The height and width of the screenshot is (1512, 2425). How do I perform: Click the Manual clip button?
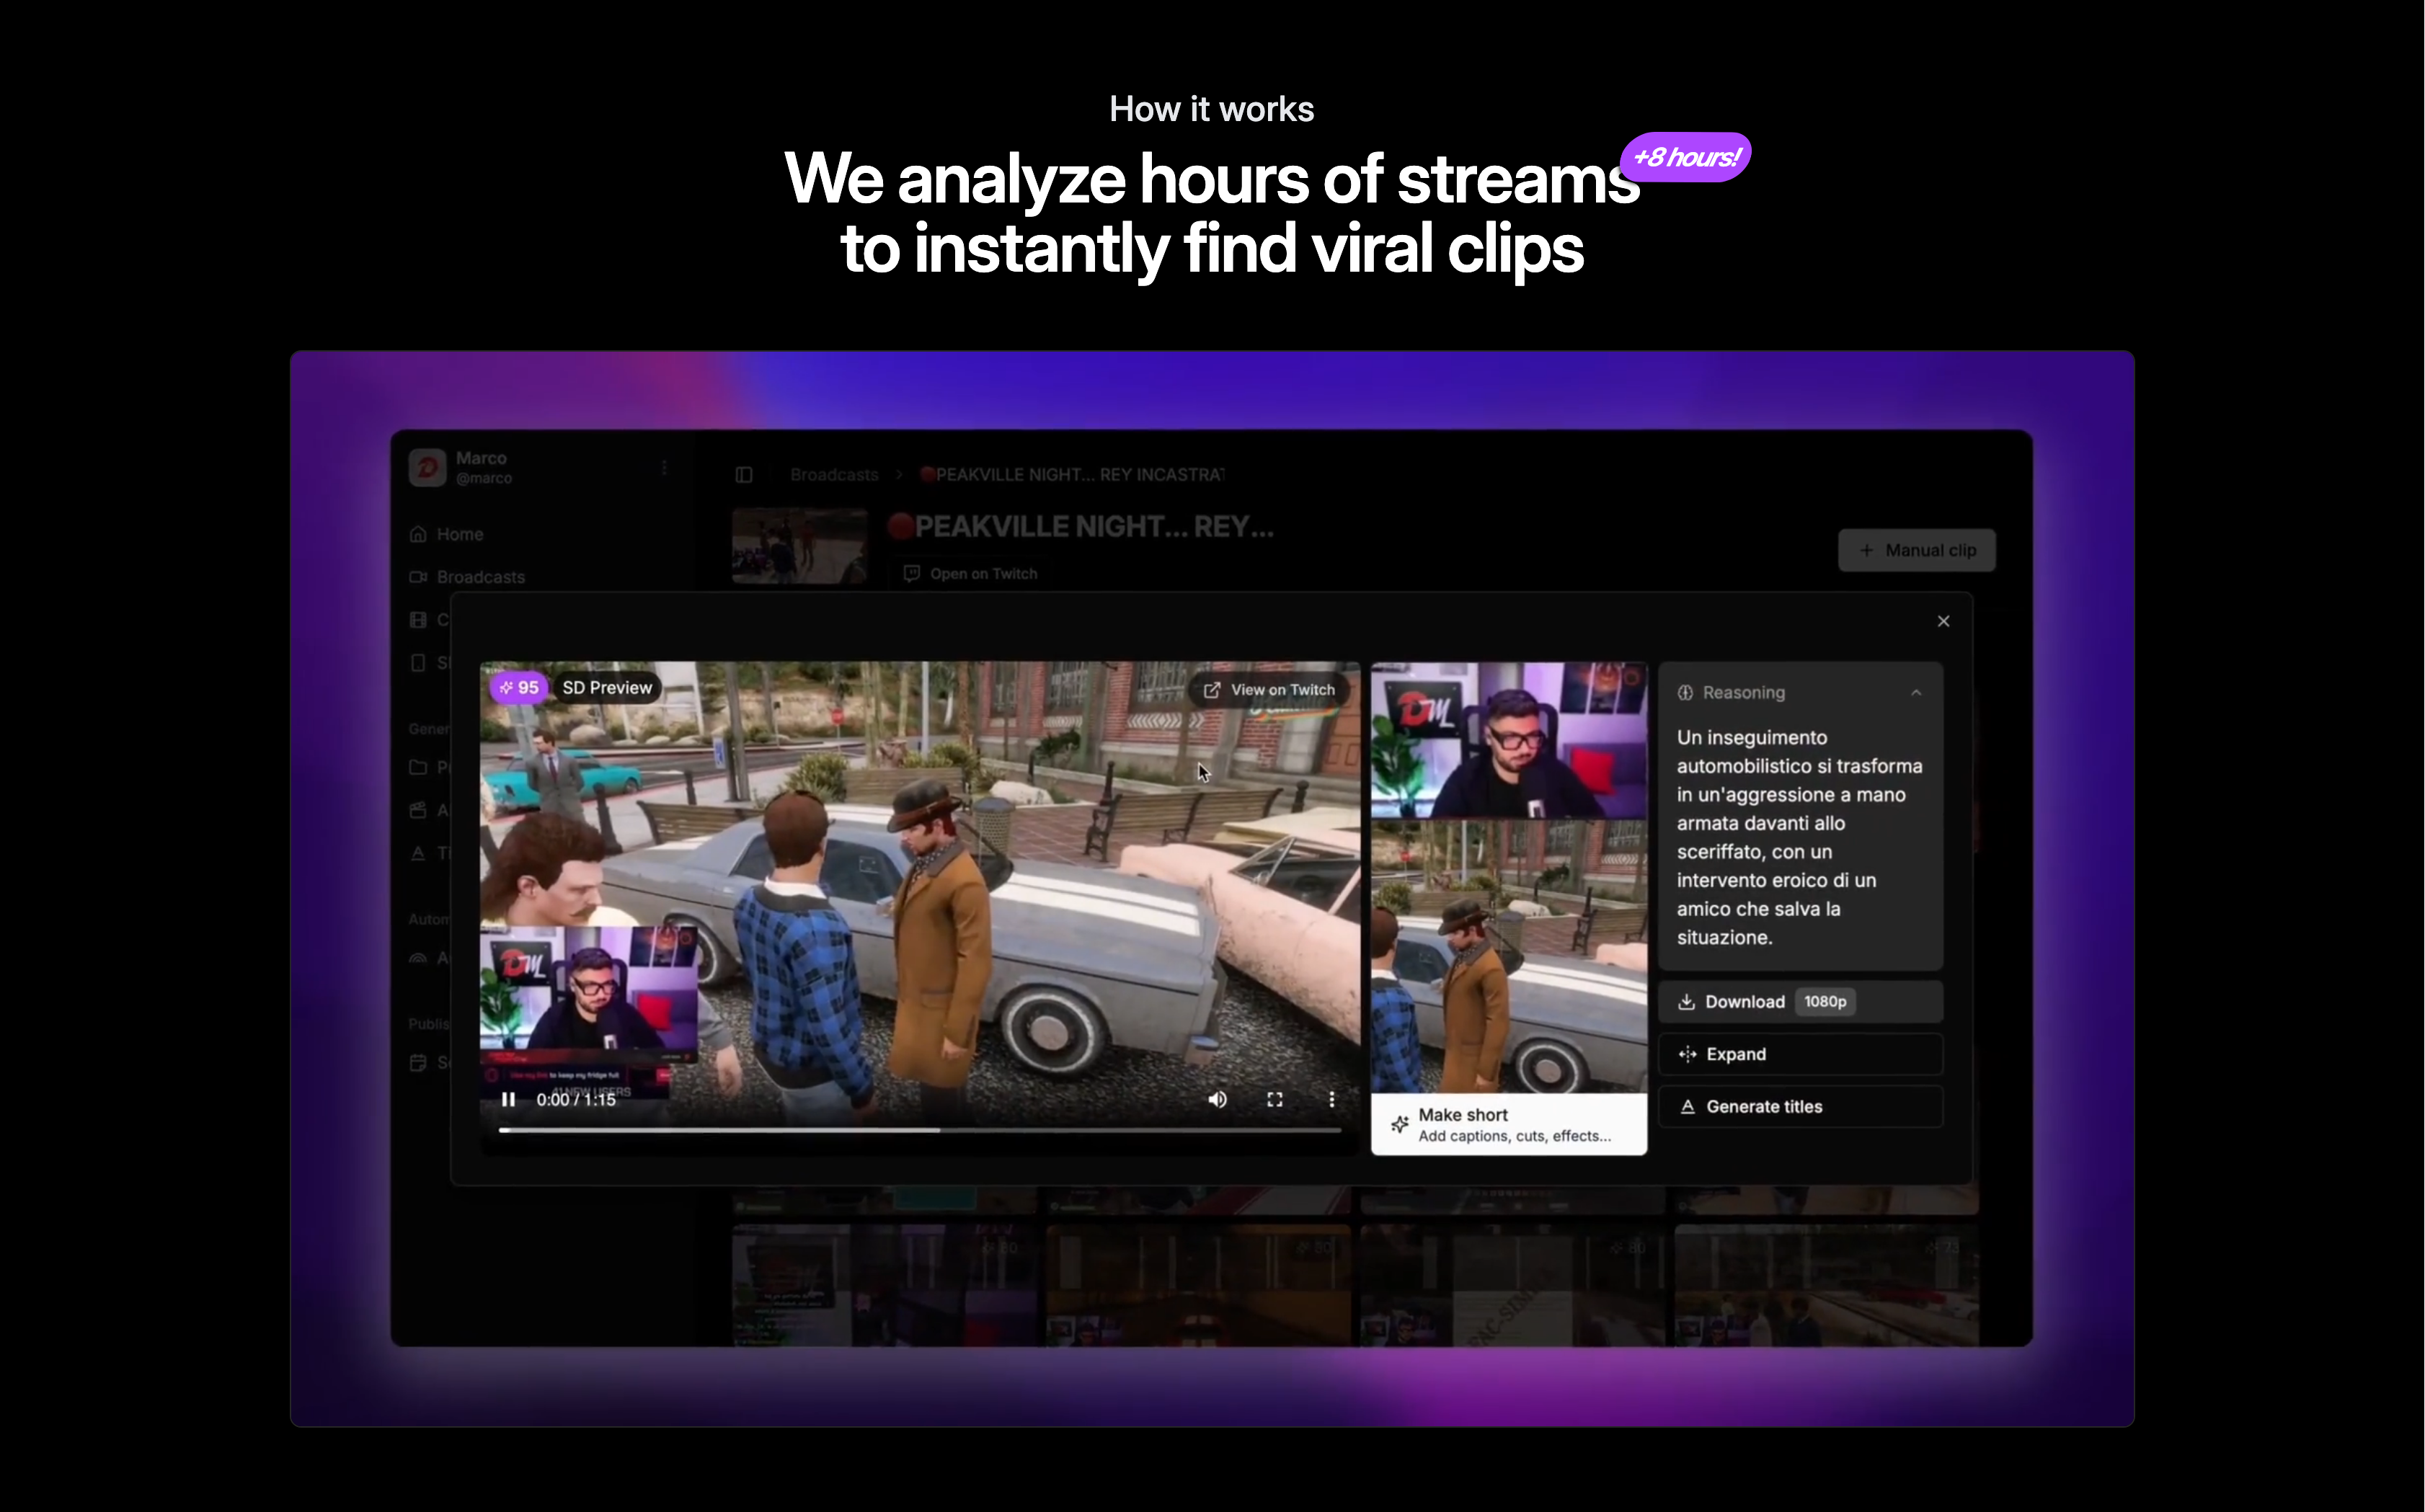tap(1915, 550)
